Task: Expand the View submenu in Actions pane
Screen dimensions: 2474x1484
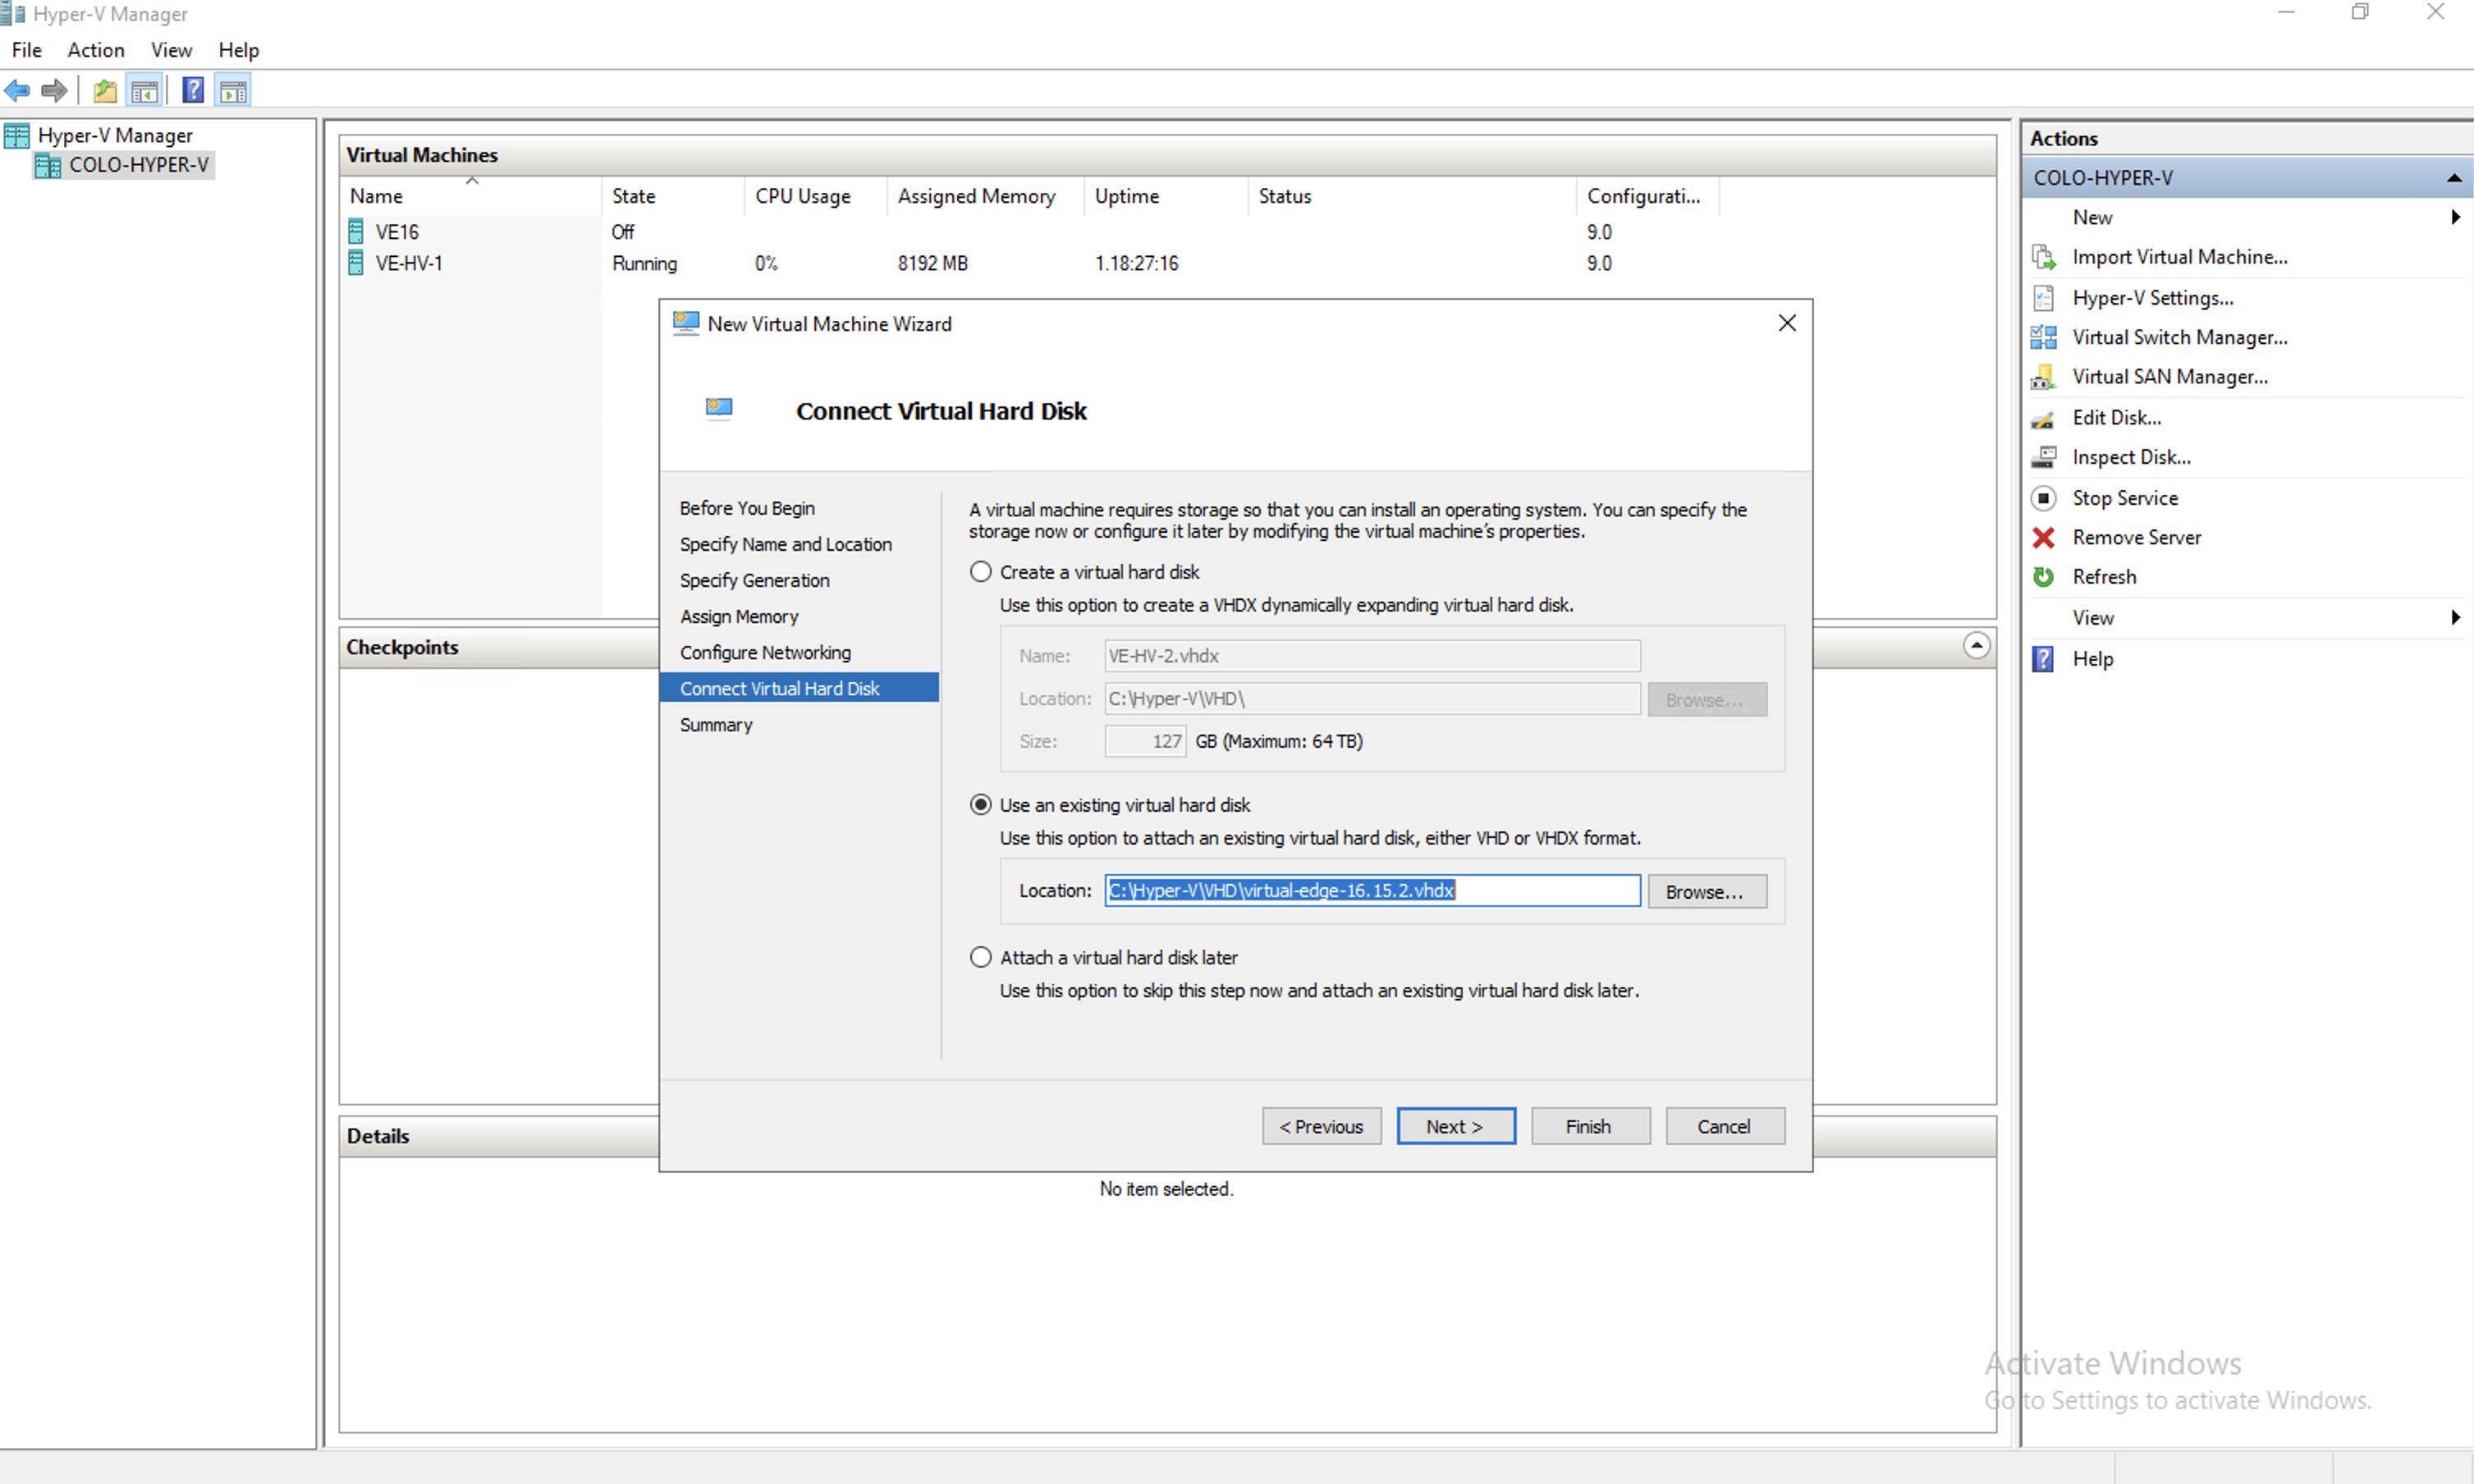Action: 2455,618
